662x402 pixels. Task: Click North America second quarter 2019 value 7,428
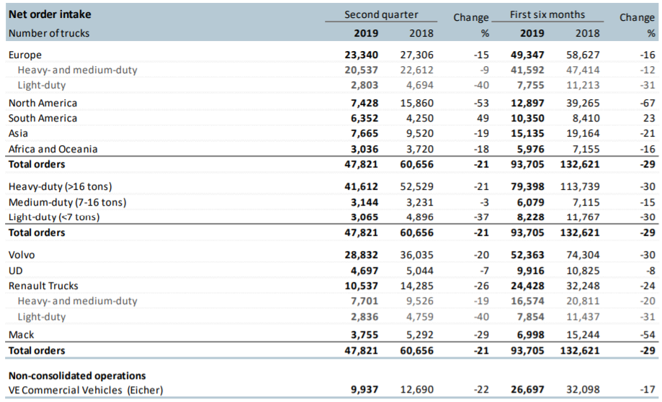[x=364, y=103]
